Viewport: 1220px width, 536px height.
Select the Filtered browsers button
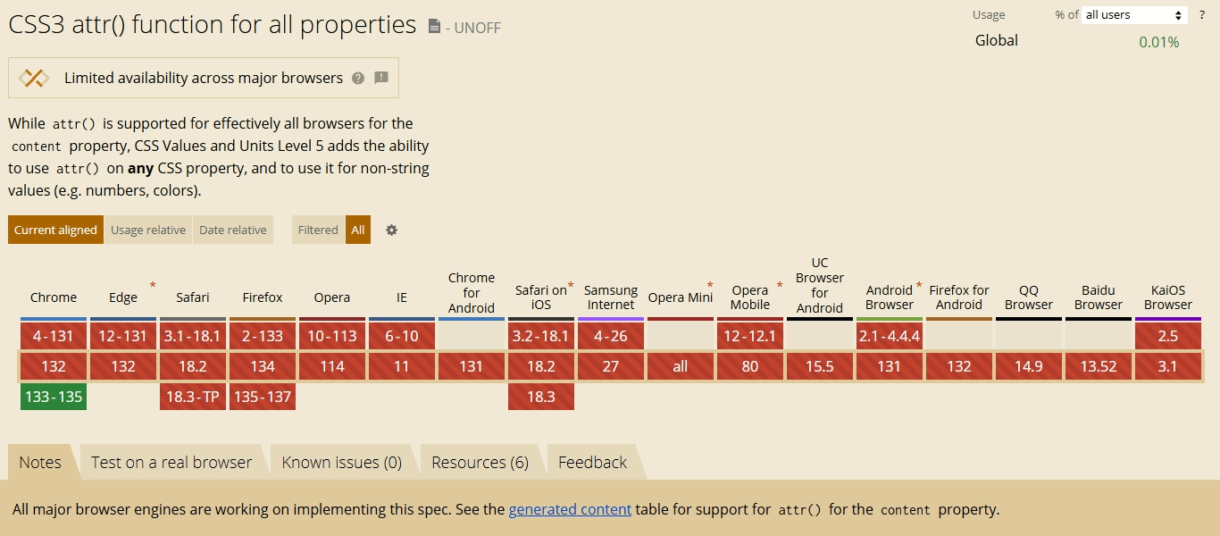click(318, 230)
